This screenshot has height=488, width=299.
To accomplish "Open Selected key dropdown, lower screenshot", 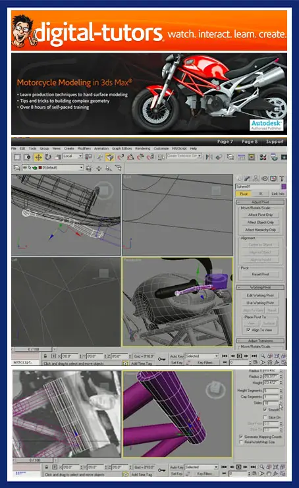I will (x=202, y=467).
